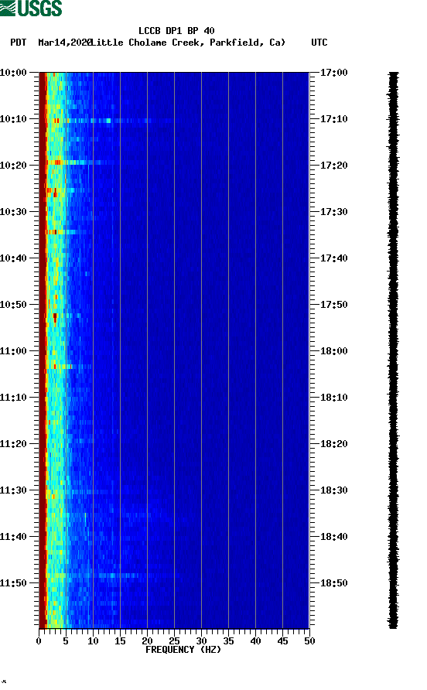Screen dimensions: 427x690
Task: Click the 40 Hz frequency axis label
Action: click(255, 641)
